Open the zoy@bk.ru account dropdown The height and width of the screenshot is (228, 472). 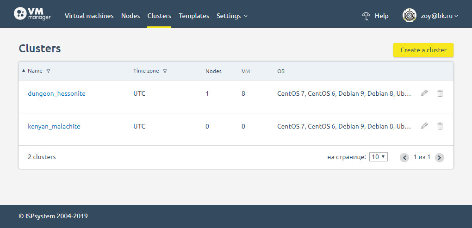[439, 16]
